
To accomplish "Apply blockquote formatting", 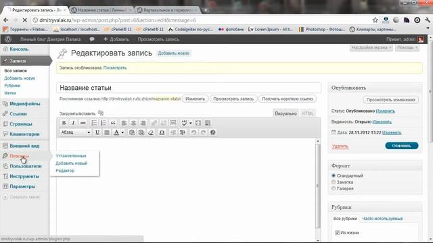I will (113, 123).
